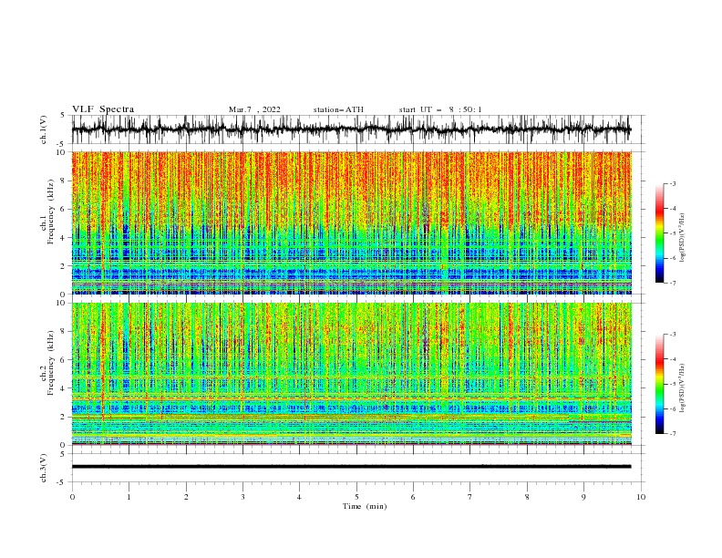Click time axis tick label "5"

coord(356,497)
